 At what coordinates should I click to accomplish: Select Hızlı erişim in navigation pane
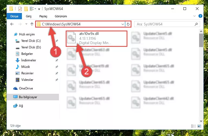pos(27,34)
